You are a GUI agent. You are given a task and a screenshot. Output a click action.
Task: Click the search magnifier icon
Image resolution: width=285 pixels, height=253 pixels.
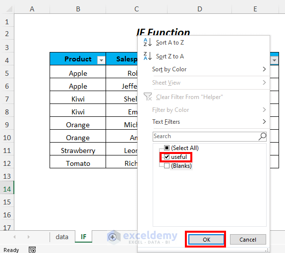point(262,137)
